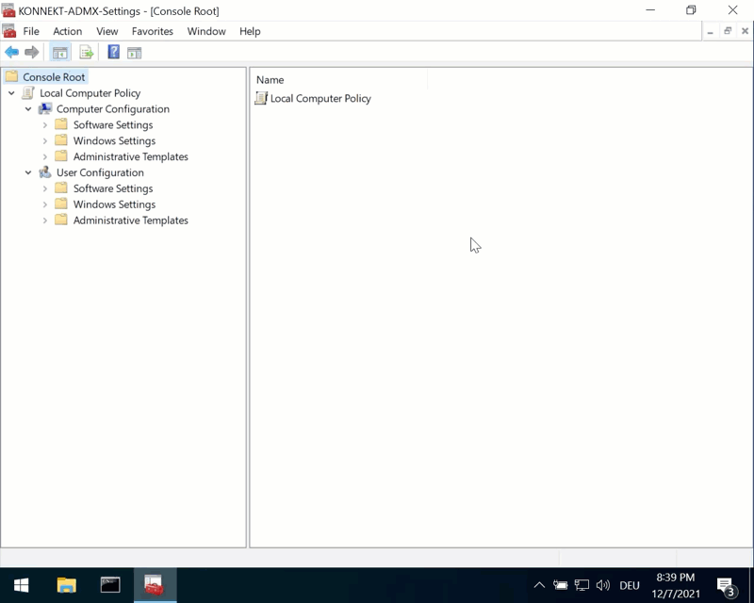Expand Administrative Templates under Computer Configuration
754x603 pixels.
coord(44,156)
